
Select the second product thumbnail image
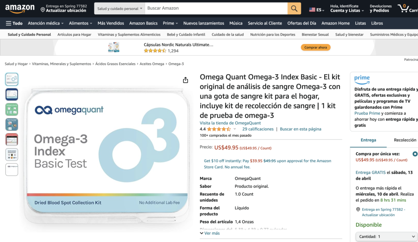tap(12, 94)
